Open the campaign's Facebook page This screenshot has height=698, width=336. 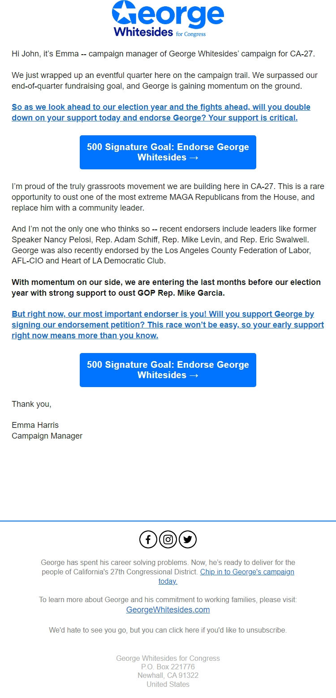148,539
